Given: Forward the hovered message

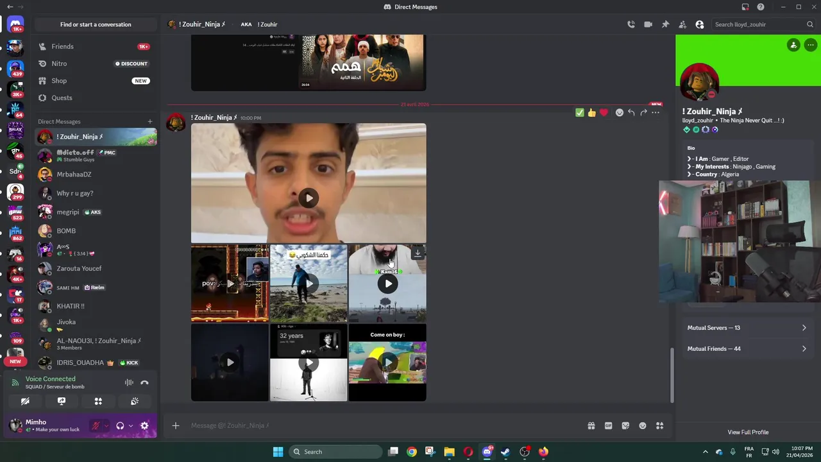Looking at the screenshot, I should click(643, 112).
